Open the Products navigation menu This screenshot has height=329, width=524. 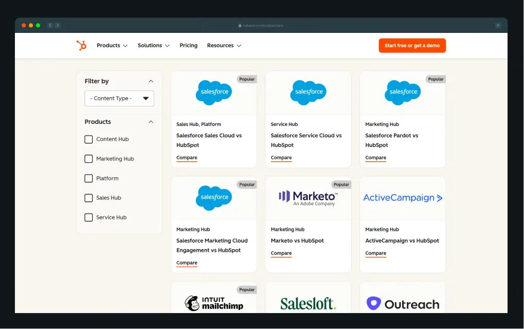(112, 45)
